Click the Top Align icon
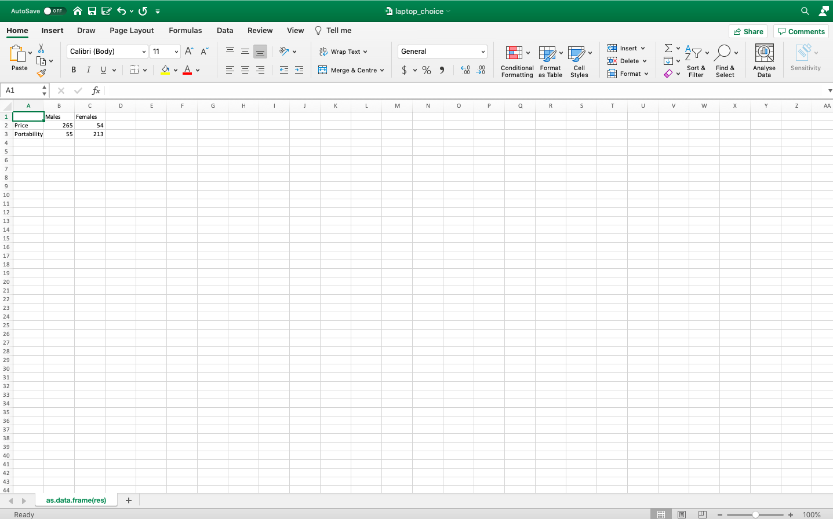 point(230,51)
